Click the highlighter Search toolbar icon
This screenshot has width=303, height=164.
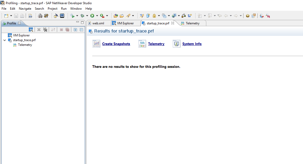[x=128, y=16]
